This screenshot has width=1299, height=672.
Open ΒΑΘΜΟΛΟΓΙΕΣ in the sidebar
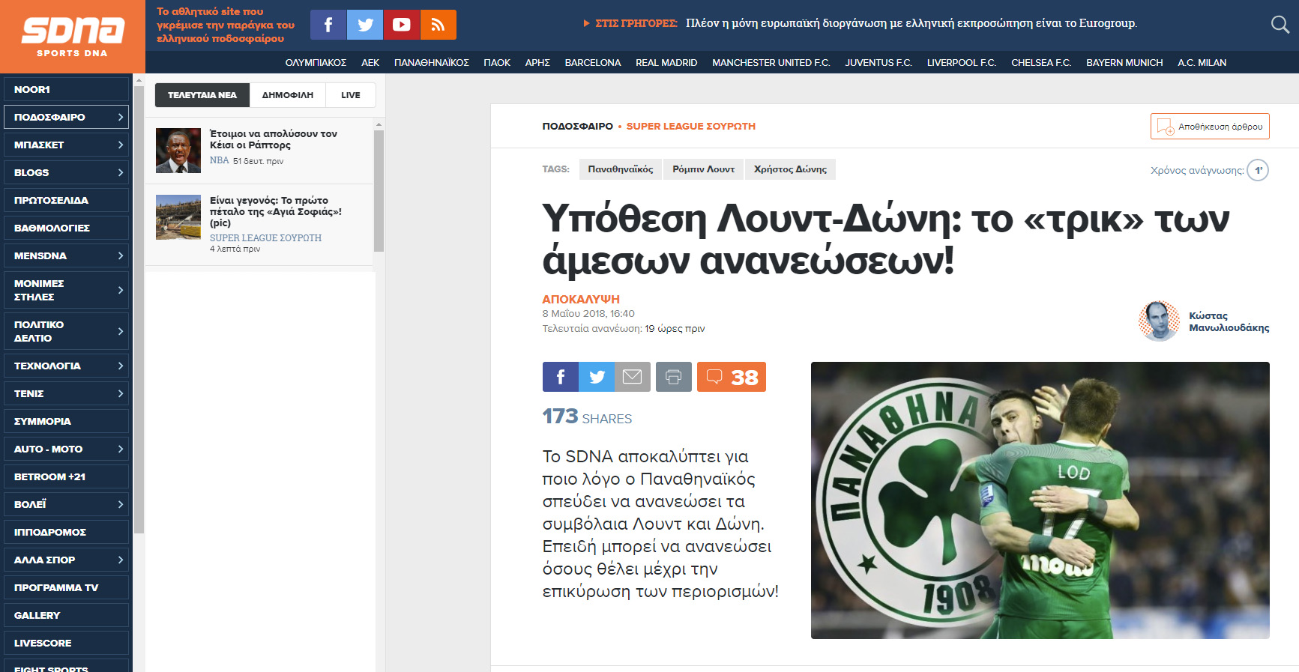[66, 228]
